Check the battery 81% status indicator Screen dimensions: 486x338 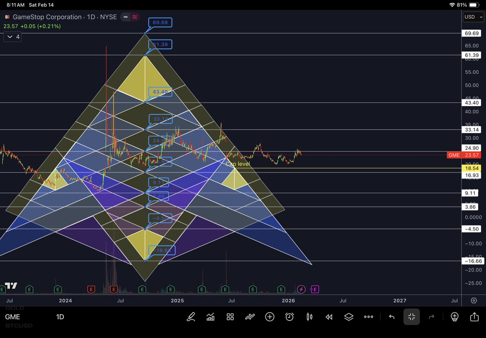(468, 5)
